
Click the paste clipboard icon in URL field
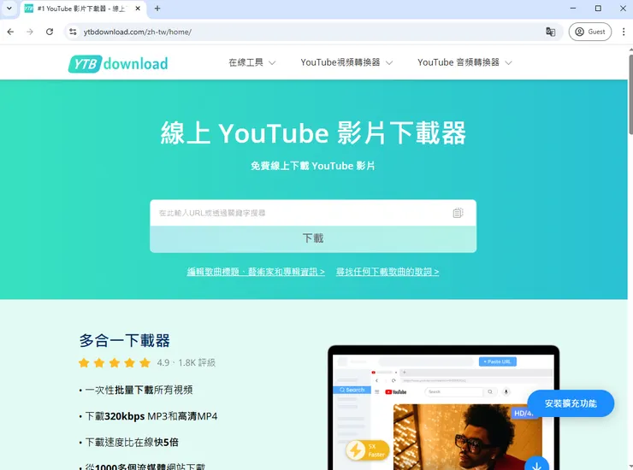[x=458, y=213]
